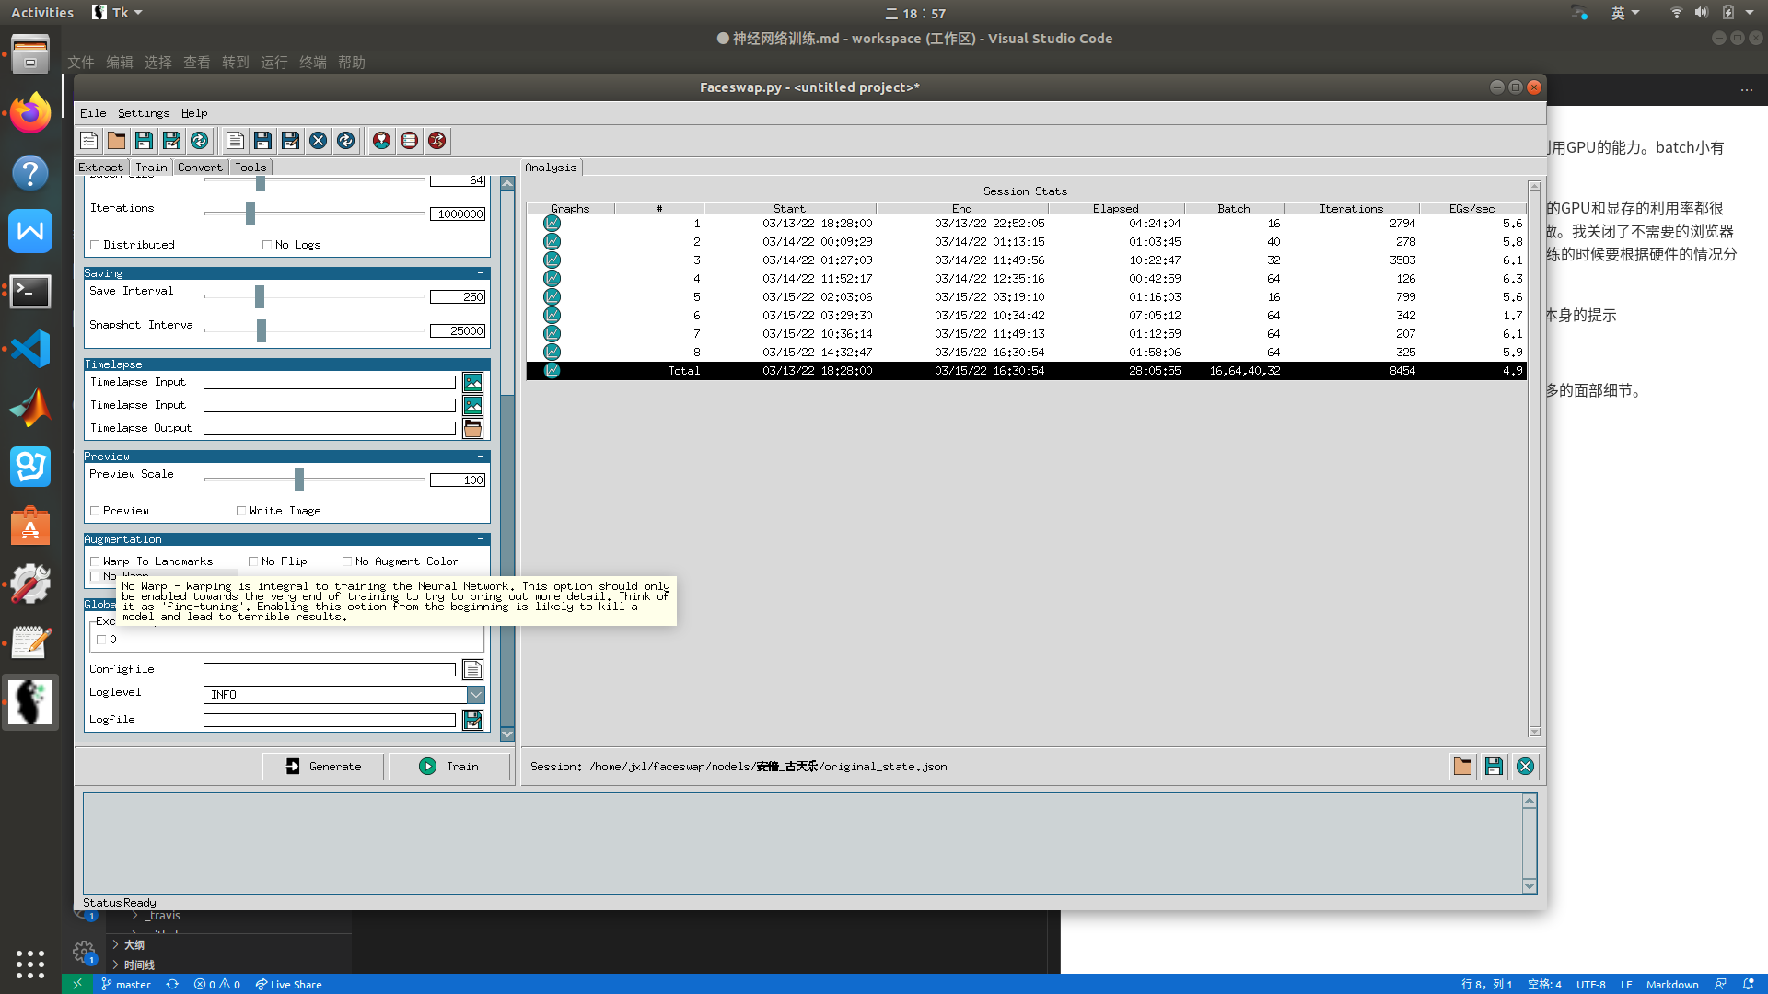Click Live Share in VS Code status bar

[289, 985]
